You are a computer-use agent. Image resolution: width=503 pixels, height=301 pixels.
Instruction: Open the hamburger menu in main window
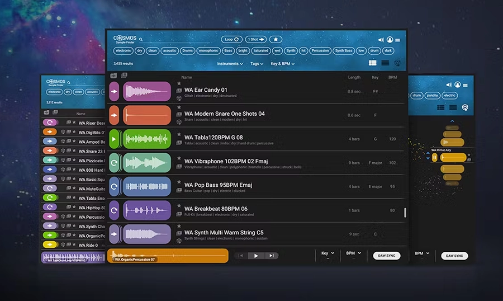pos(398,40)
